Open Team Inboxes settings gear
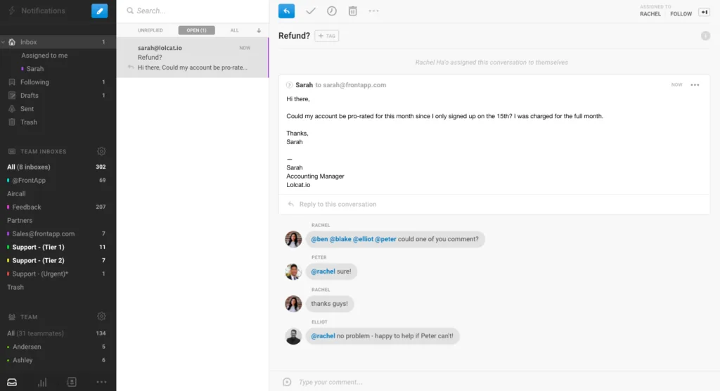This screenshot has height=391, width=720. (101, 151)
